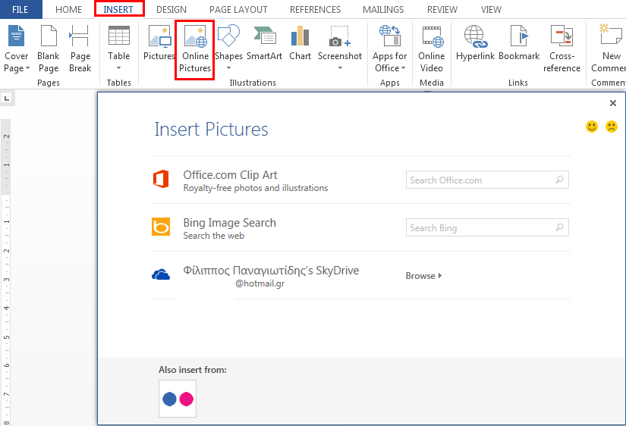
Task: Add a New Comment
Action: click(x=609, y=49)
